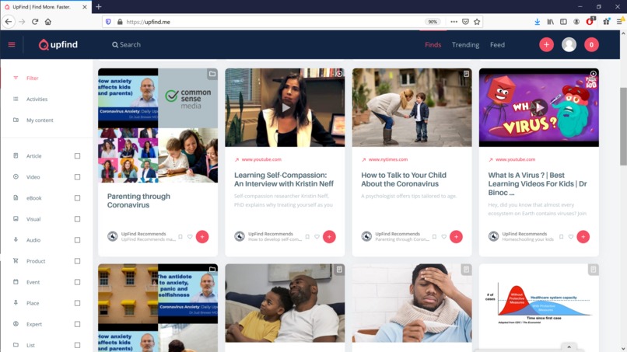Go to Firefox home page button
627x352 pixels.
[x=48, y=22]
